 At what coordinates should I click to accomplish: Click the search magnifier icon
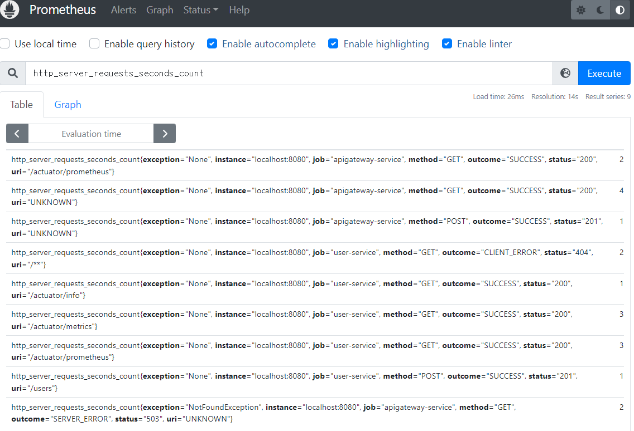pos(13,74)
